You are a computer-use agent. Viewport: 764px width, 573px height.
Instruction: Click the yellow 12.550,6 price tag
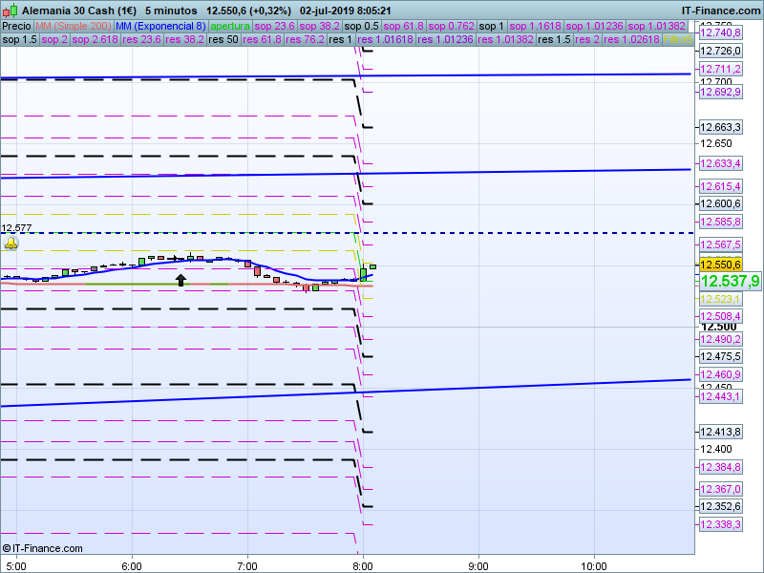pyautogui.click(x=721, y=265)
